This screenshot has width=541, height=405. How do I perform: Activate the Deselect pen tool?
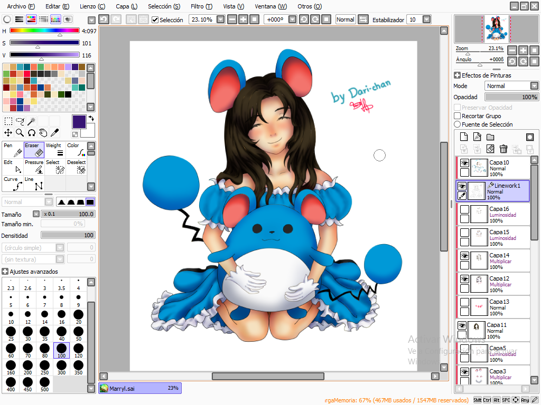tap(76, 166)
